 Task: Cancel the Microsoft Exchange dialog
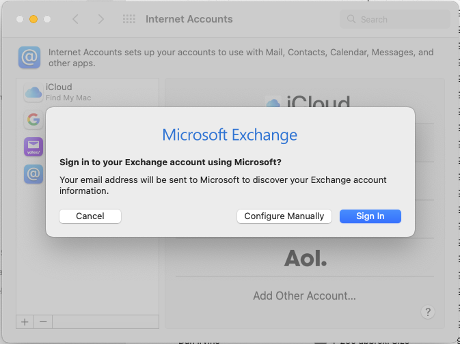point(90,216)
